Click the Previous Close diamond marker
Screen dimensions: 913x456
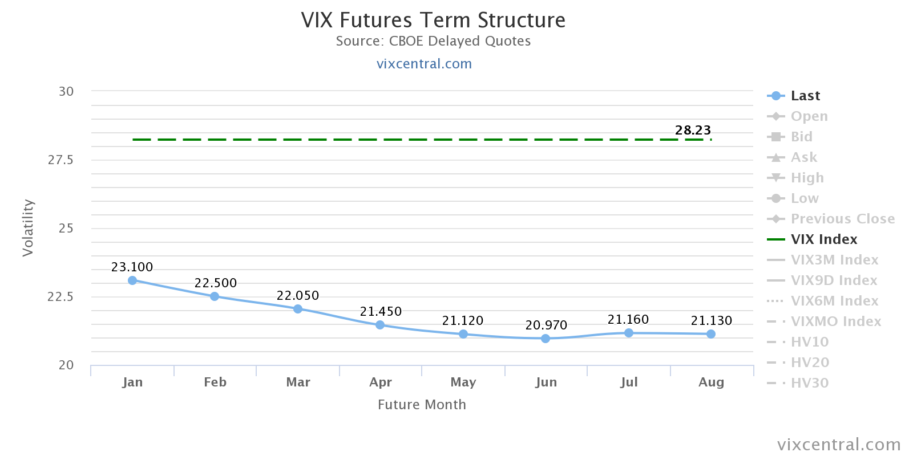point(775,219)
